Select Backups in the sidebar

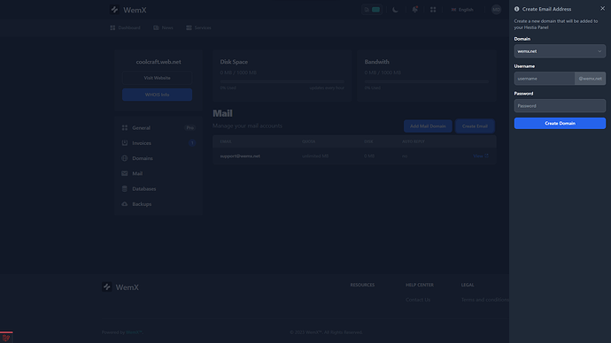(159, 204)
